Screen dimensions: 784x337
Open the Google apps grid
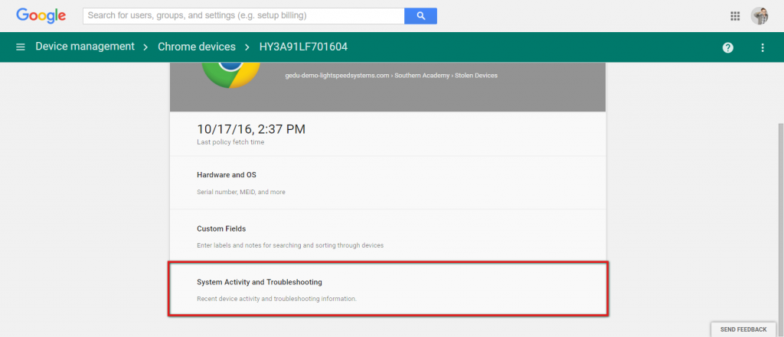tap(734, 16)
